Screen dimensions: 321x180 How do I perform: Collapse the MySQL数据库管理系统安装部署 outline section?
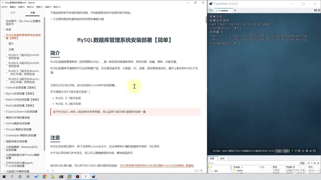pyautogui.click(x=4, y=37)
